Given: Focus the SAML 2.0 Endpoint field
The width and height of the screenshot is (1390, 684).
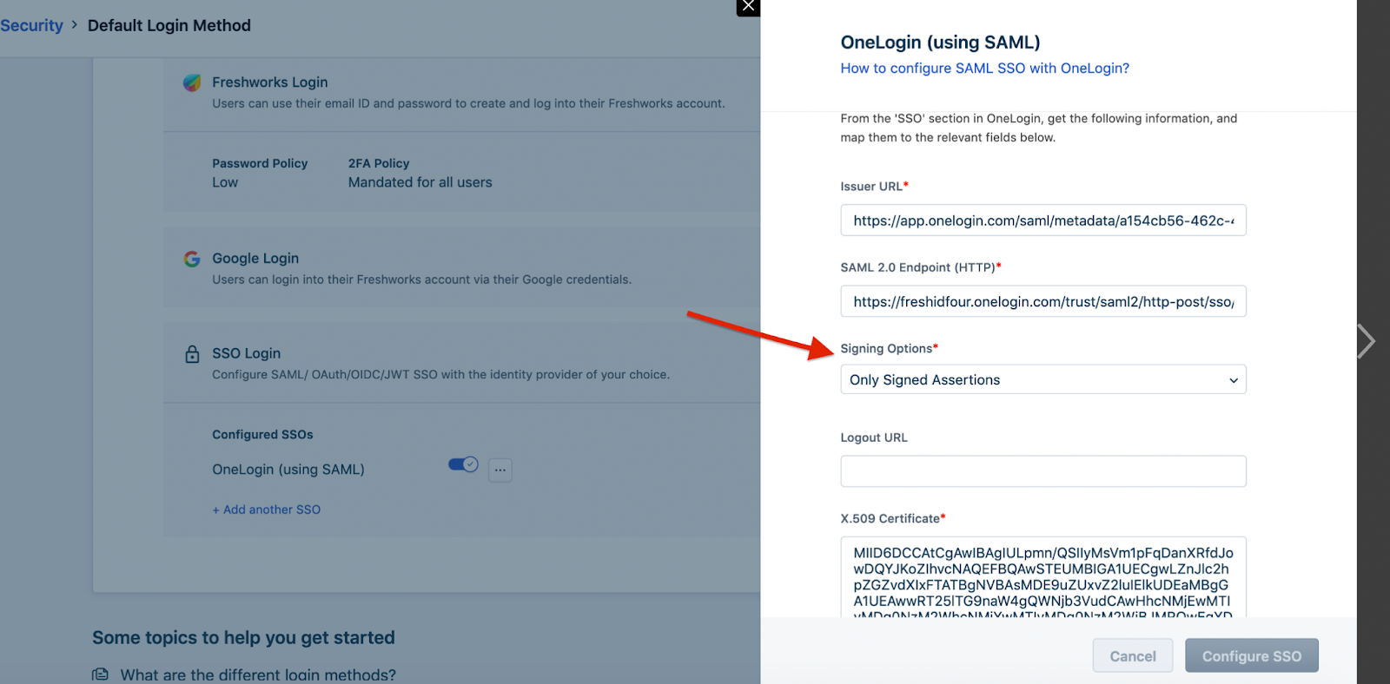Looking at the screenshot, I should tap(1043, 301).
